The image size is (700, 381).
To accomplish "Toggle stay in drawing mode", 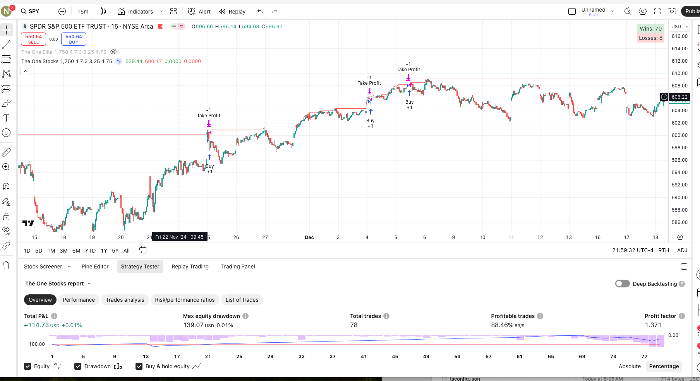I will click(x=7, y=202).
